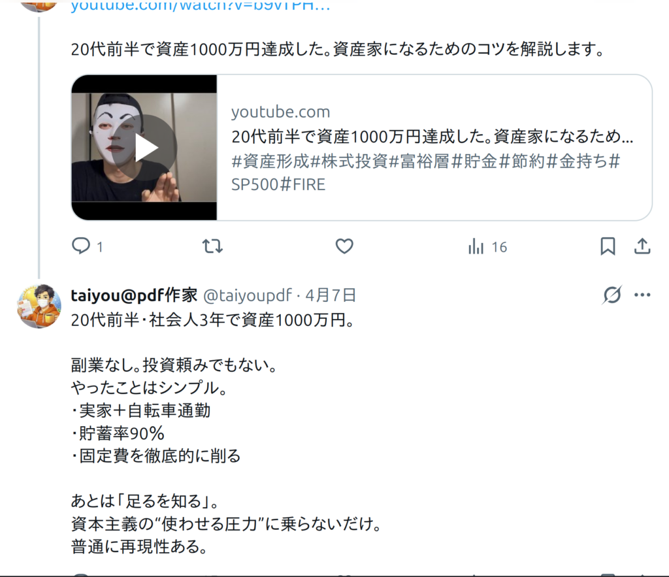Screen dimensions: 669x577
Task: Play the YouTube video preview
Action: tap(146, 148)
